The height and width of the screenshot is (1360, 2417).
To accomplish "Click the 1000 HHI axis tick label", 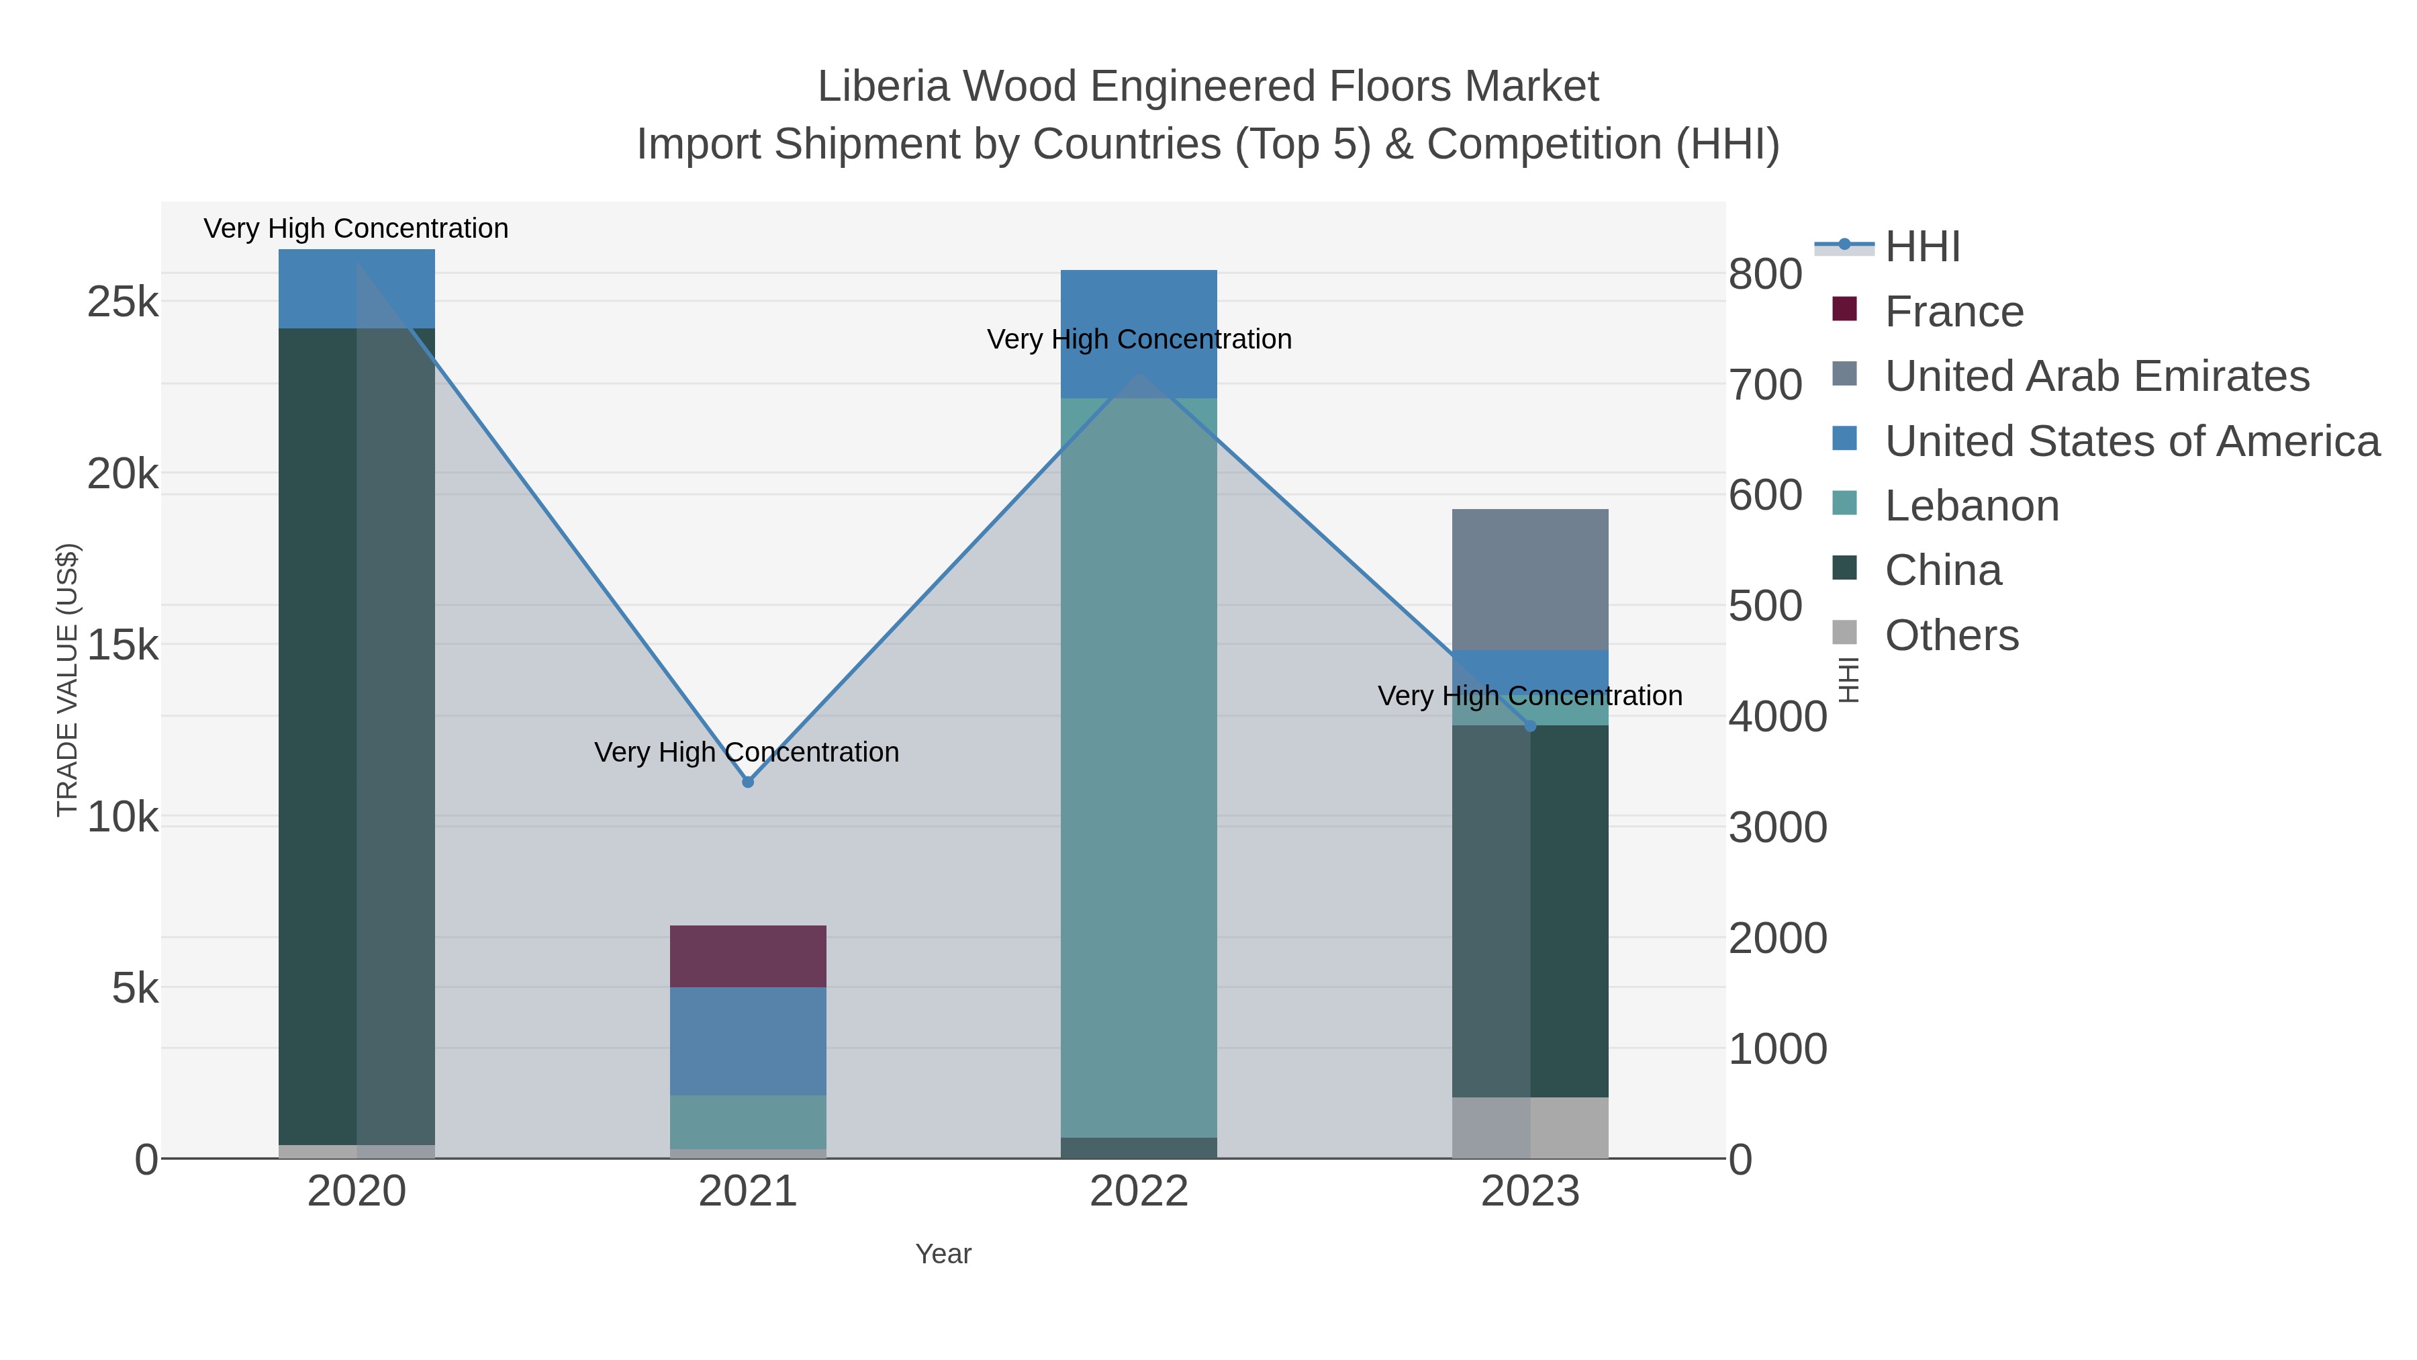I will (x=1778, y=1048).
